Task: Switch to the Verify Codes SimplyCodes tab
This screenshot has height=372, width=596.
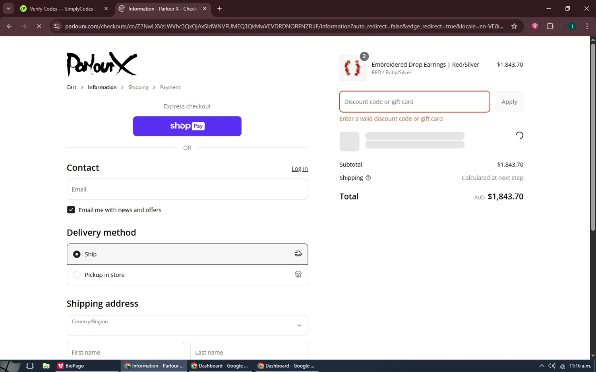Action: click(x=62, y=9)
